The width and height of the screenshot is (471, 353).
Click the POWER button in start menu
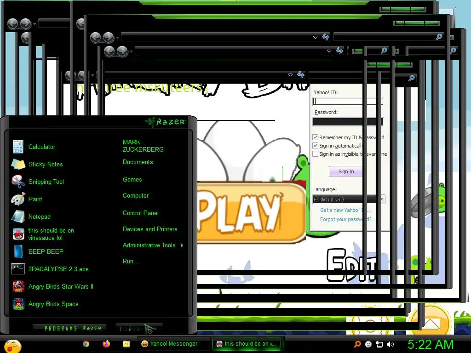click(x=139, y=329)
